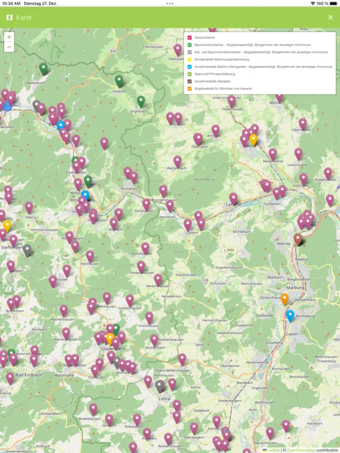Select the purple marker at Reimershausen
This screenshot has height=453, width=340.
pos(168,439)
